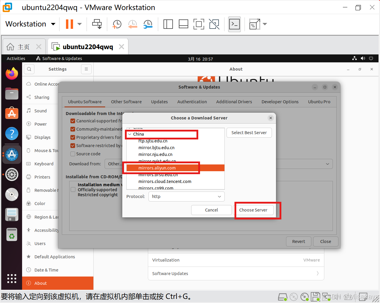This screenshot has height=303, width=380.
Task: Select Default Applications in Settings
Action: 58,257
